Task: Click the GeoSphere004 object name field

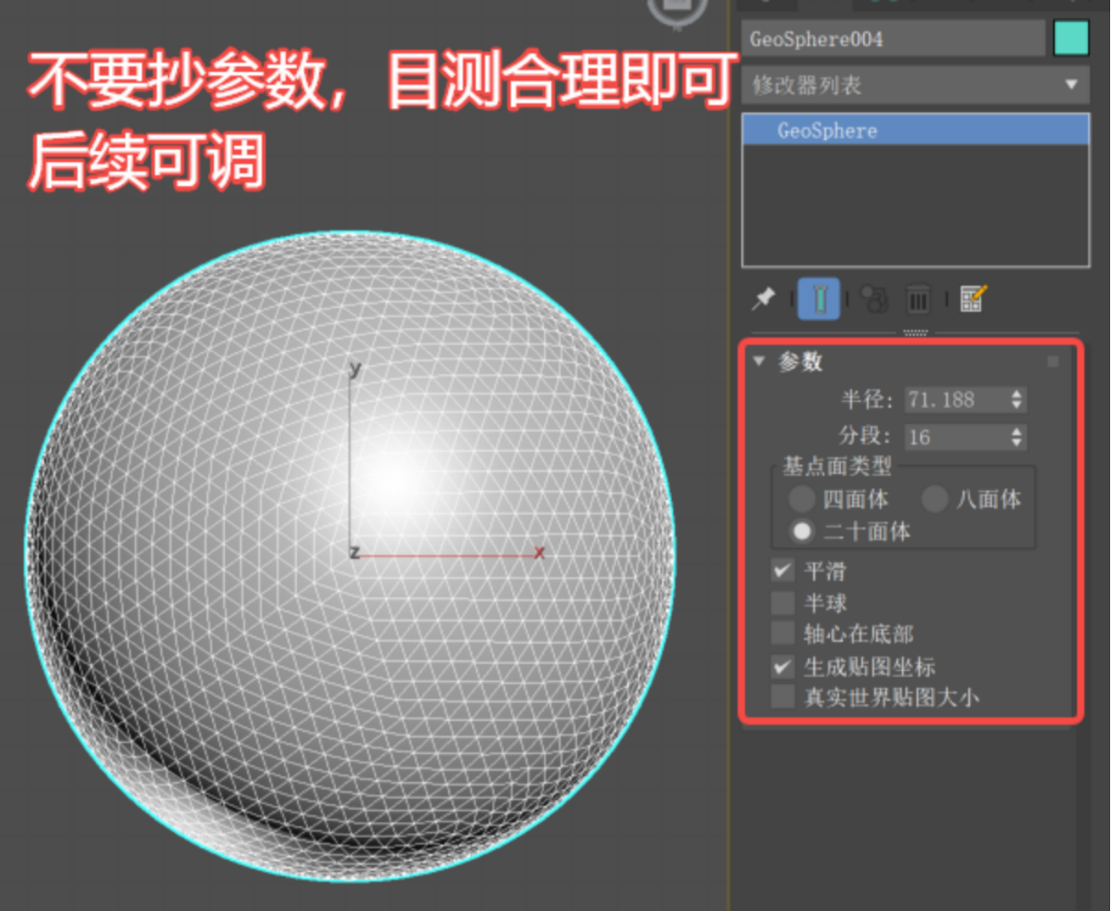Action: click(x=892, y=39)
